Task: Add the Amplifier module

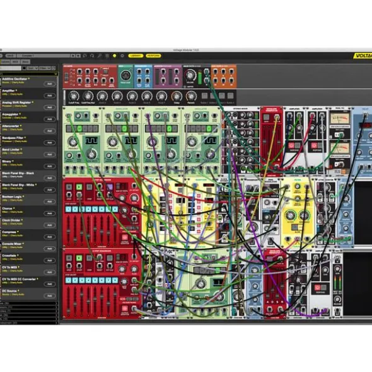Action: click(x=49, y=96)
